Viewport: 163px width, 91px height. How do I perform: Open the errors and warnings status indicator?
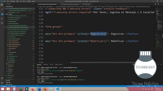tap(13, 86)
